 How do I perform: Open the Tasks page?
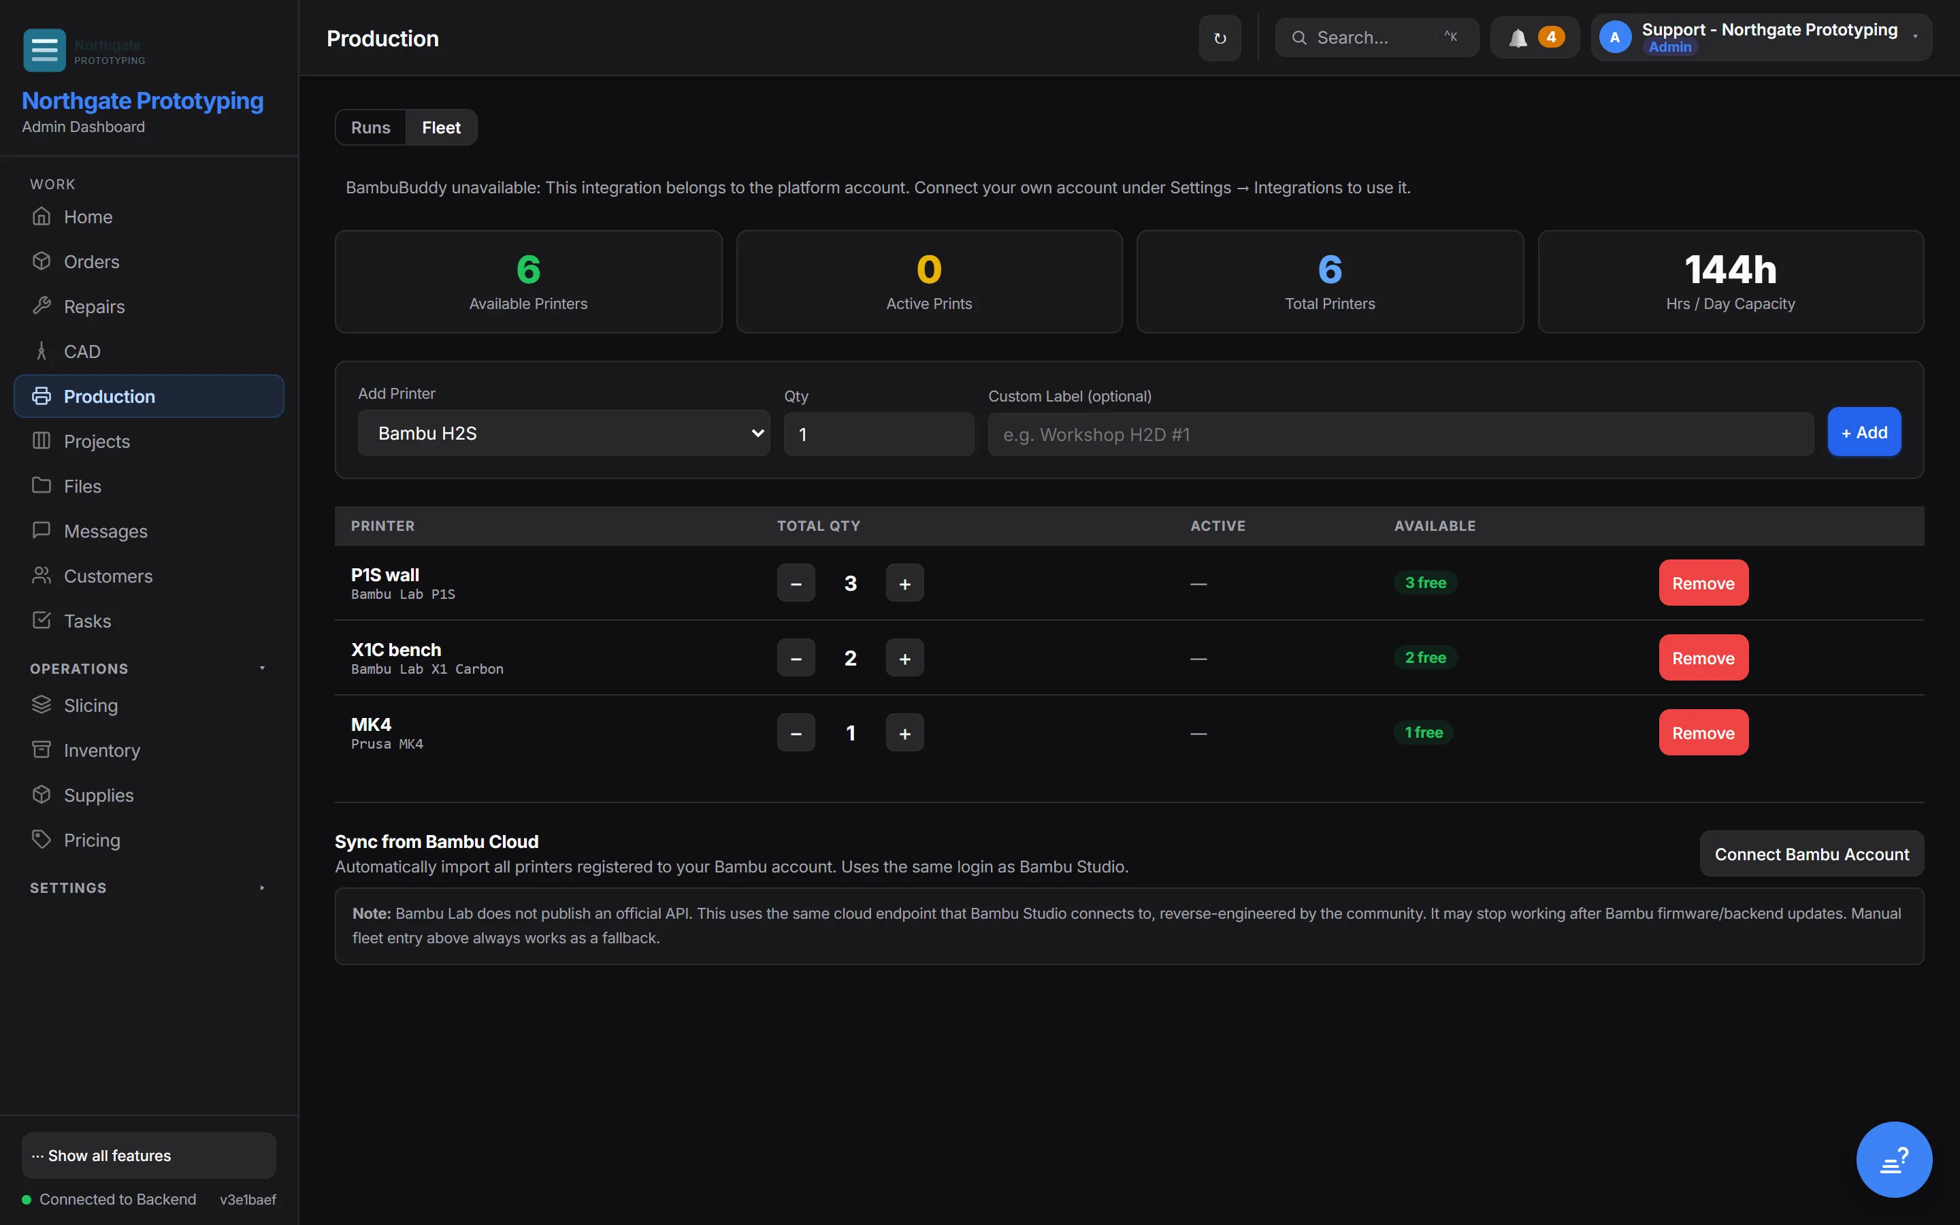[x=149, y=621]
